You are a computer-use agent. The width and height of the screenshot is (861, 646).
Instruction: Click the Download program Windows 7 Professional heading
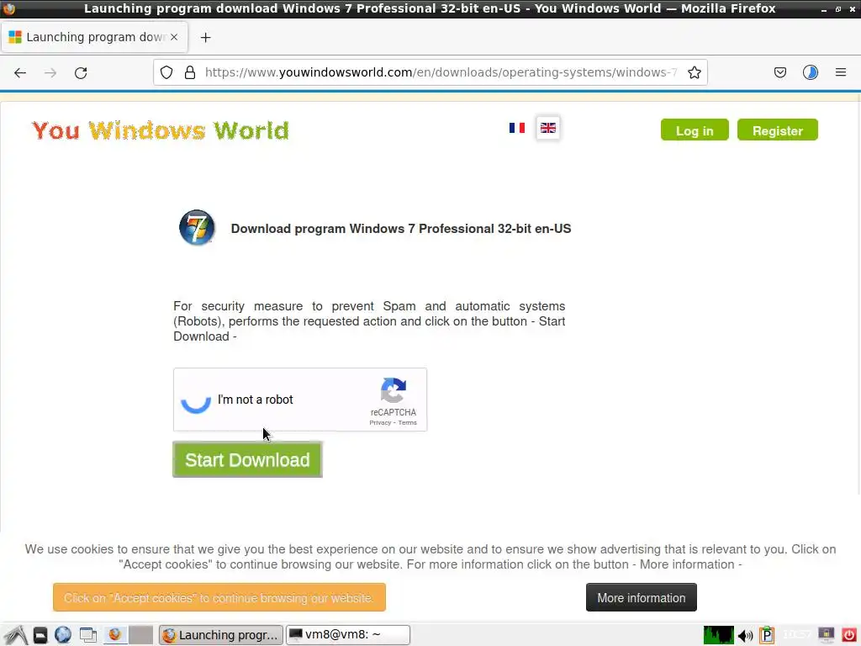(x=401, y=229)
